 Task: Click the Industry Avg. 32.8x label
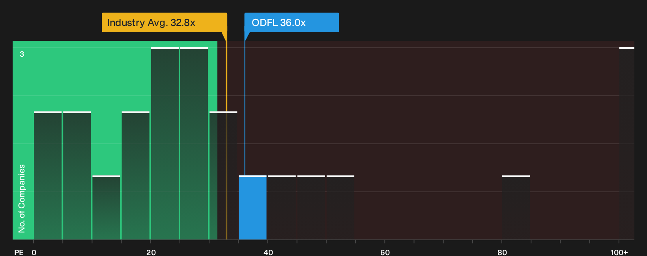tap(164, 22)
